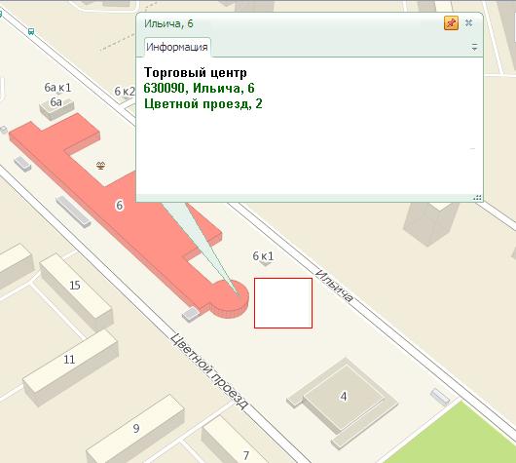Click the fountain icon near building 6
Image resolution: width=516 pixels, height=463 pixels.
click(x=100, y=165)
